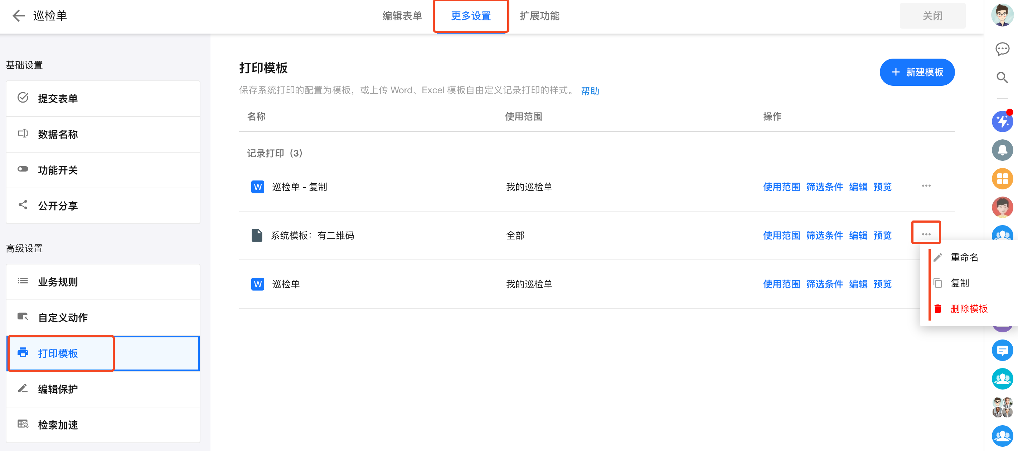Switch to the 编辑表单 tab
1018x451 pixels.
402,16
